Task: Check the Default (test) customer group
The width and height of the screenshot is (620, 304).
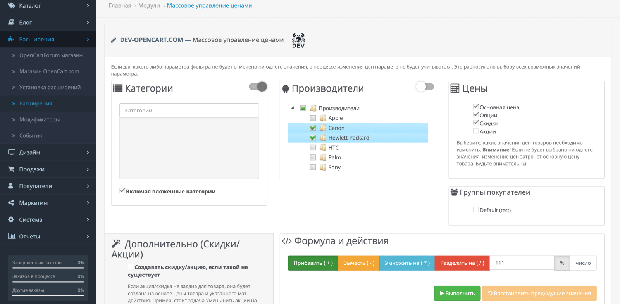Action: point(476,209)
